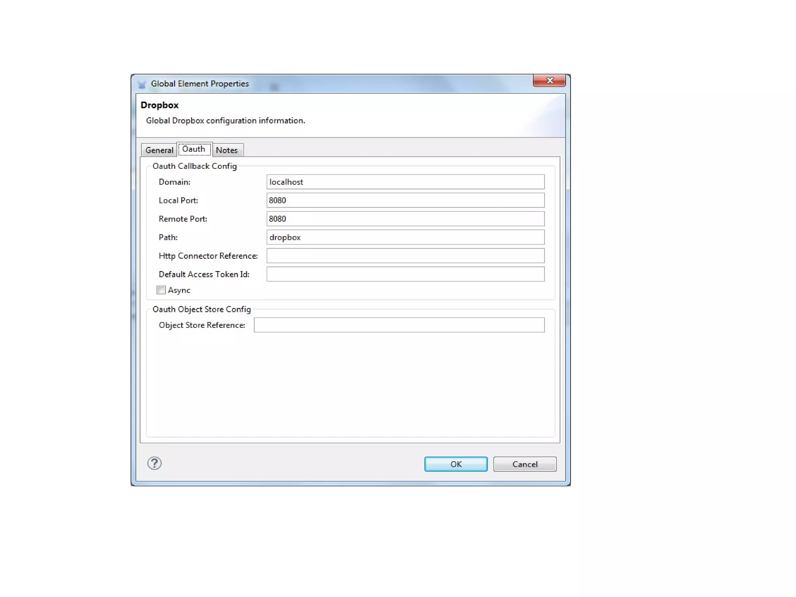Click the Dropbox heading text
This screenshot has height=597, width=796.
coord(159,105)
